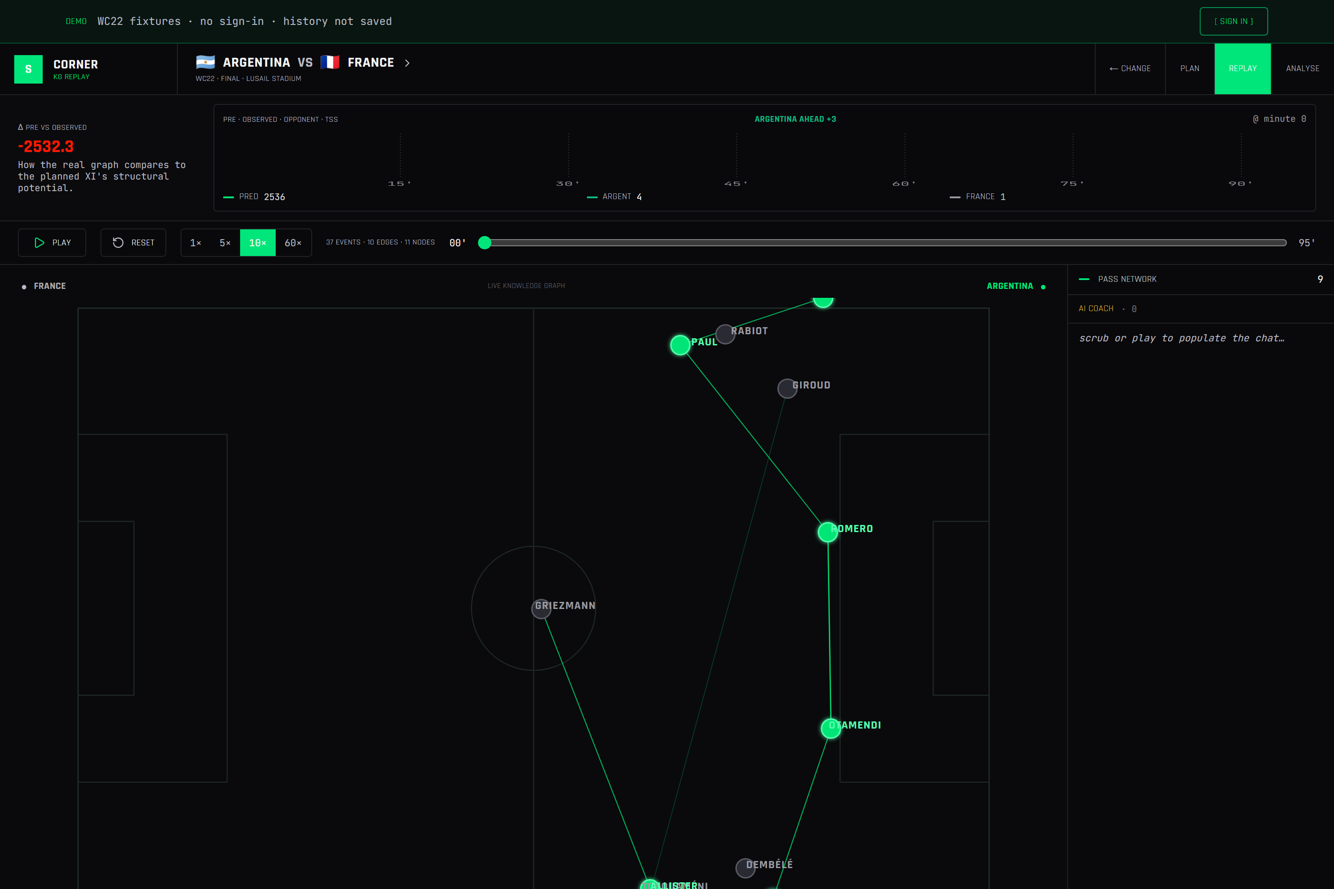Click the FRANCE 1 legend entry
The width and height of the screenshot is (1334, 889).
[978, 197]
